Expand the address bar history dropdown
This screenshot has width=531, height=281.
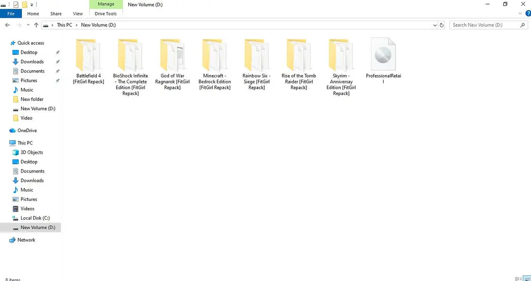click(435, 25)
